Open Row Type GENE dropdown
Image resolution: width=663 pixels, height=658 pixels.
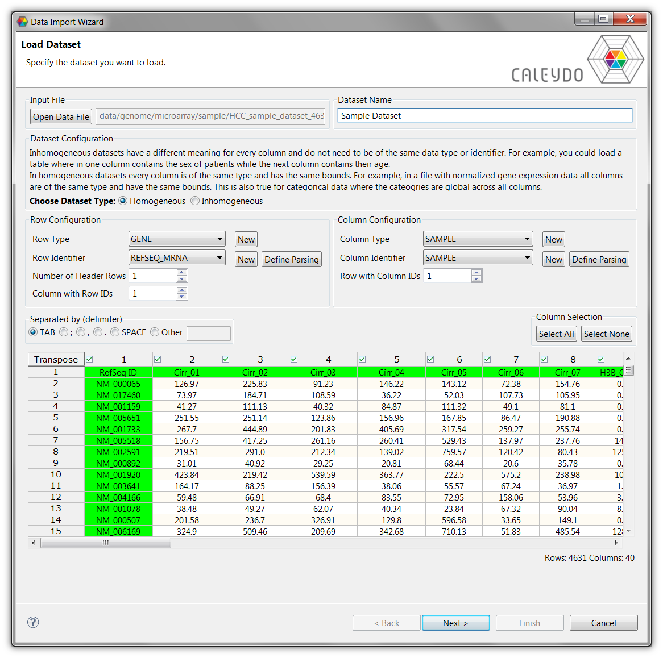[x=177, y=239]
